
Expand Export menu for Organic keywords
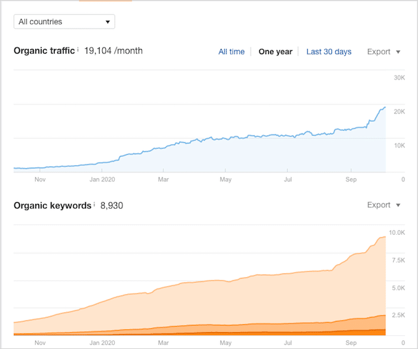point(383,205)
